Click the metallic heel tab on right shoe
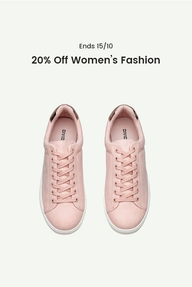Viewport: 192px width, 287px height. pyautogui.click(x=124, y=109)
